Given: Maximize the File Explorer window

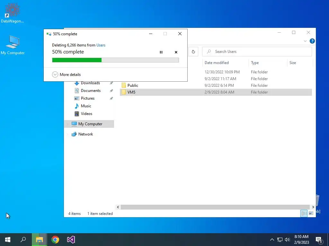Looking at the screenshot, I should pos(294,32).
